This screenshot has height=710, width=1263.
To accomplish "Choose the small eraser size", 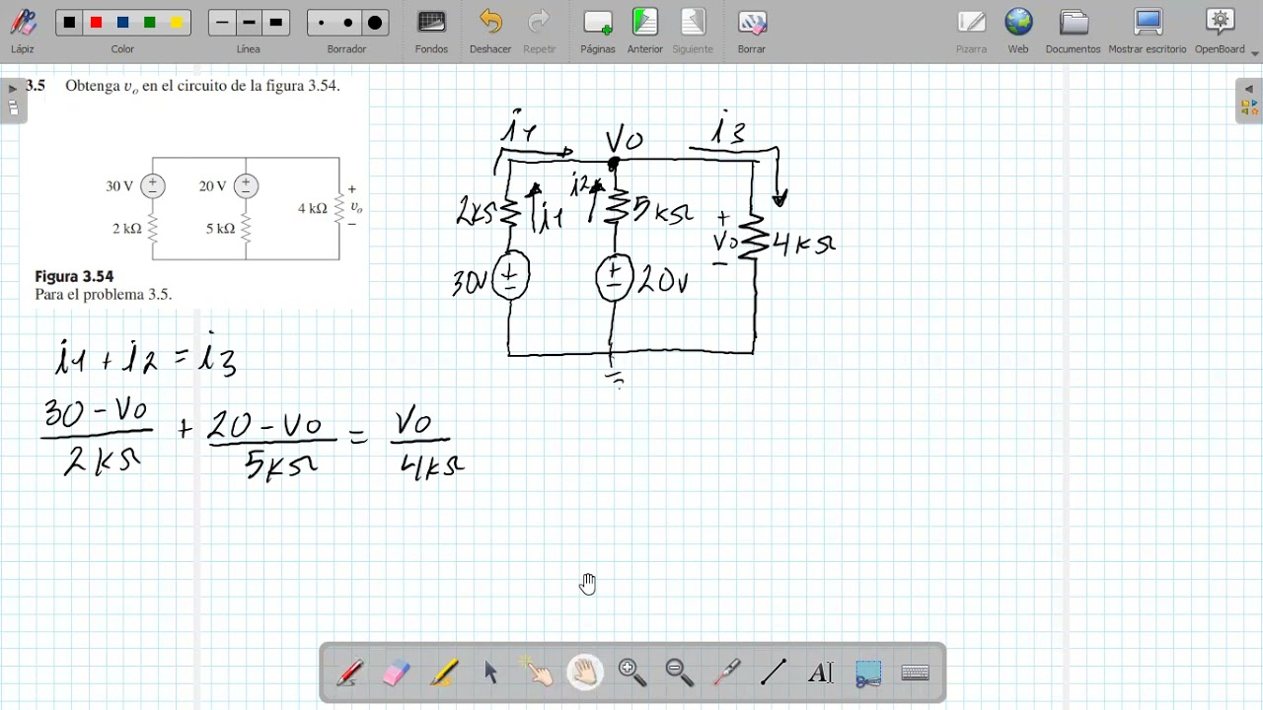I will point(321,23).
